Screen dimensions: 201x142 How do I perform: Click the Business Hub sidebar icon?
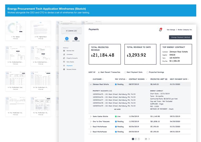coord(64,50)
